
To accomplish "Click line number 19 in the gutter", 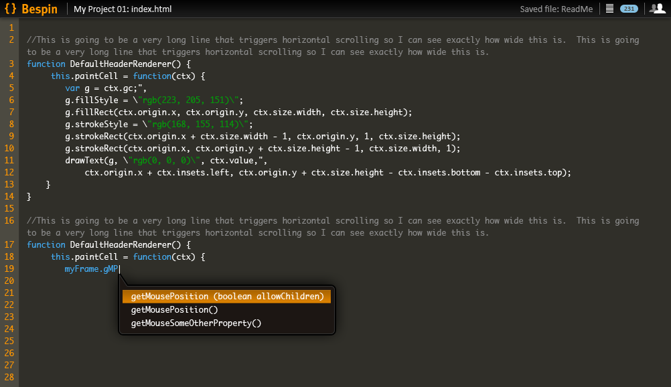I will click(9, 269).
